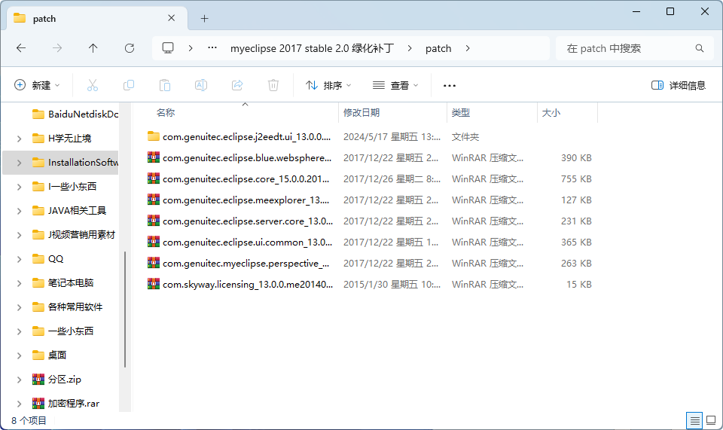The width and height of the screenshot is (723, 430).
Task: Click the search magnifier icon
Action: pos(700,48)
